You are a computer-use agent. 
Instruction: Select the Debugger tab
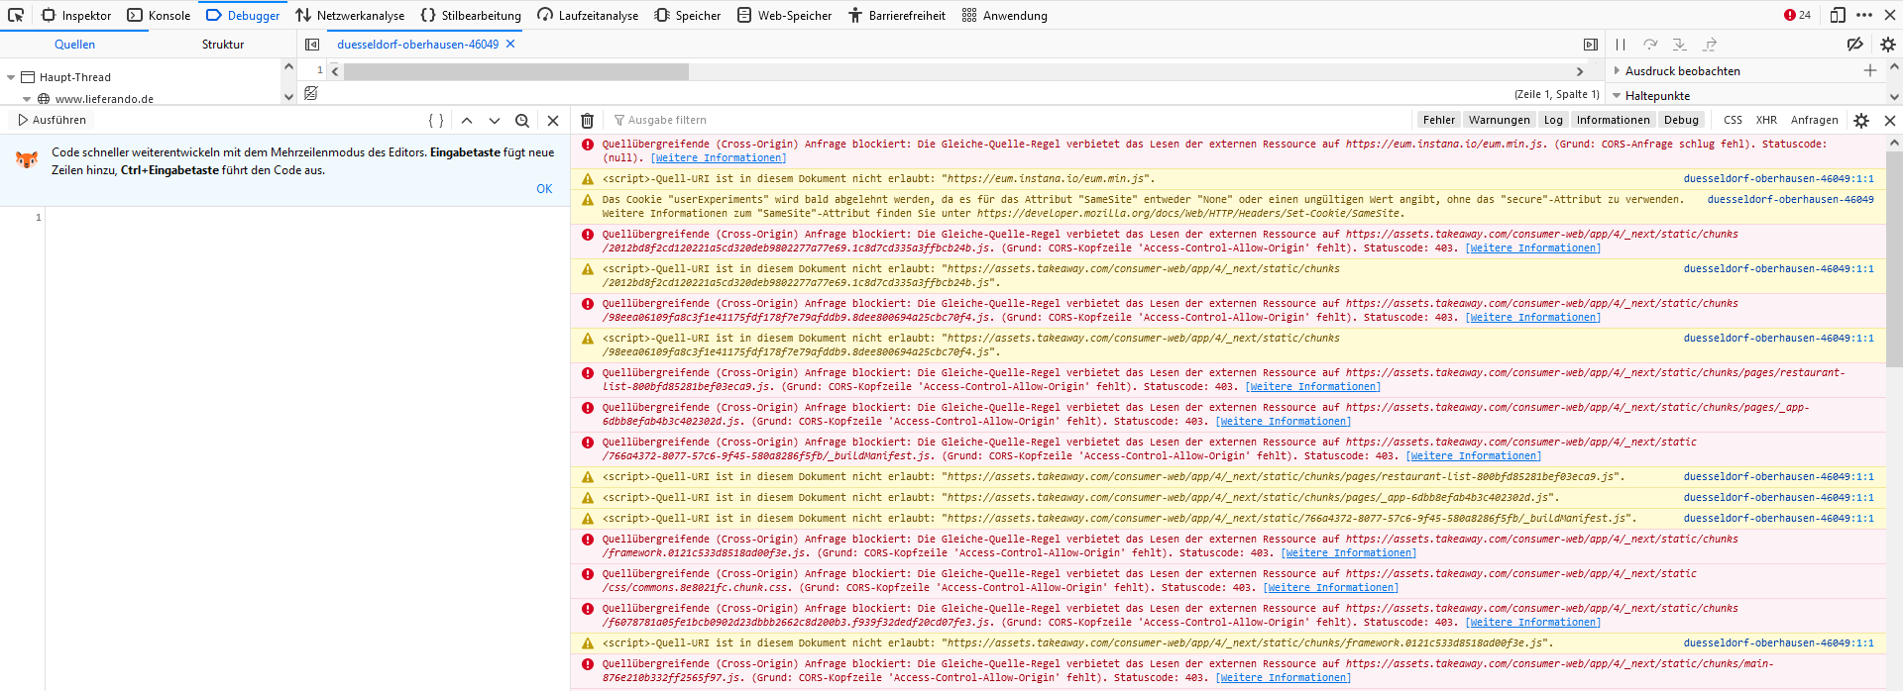click(x=243, y=15)
